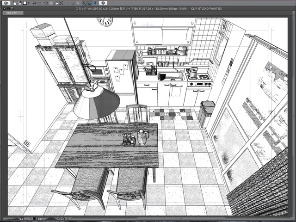Click the dark square status bar icon
Viewport: 296px width, 222px height.
coord(34,219)
